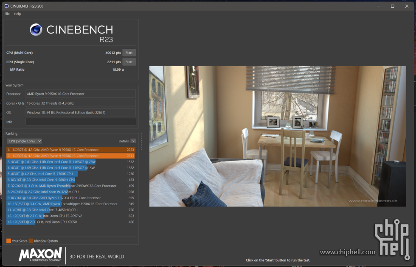This screenshot has height=267, width=416.
Task: Open the Help menu
Action: coord(17,14)
